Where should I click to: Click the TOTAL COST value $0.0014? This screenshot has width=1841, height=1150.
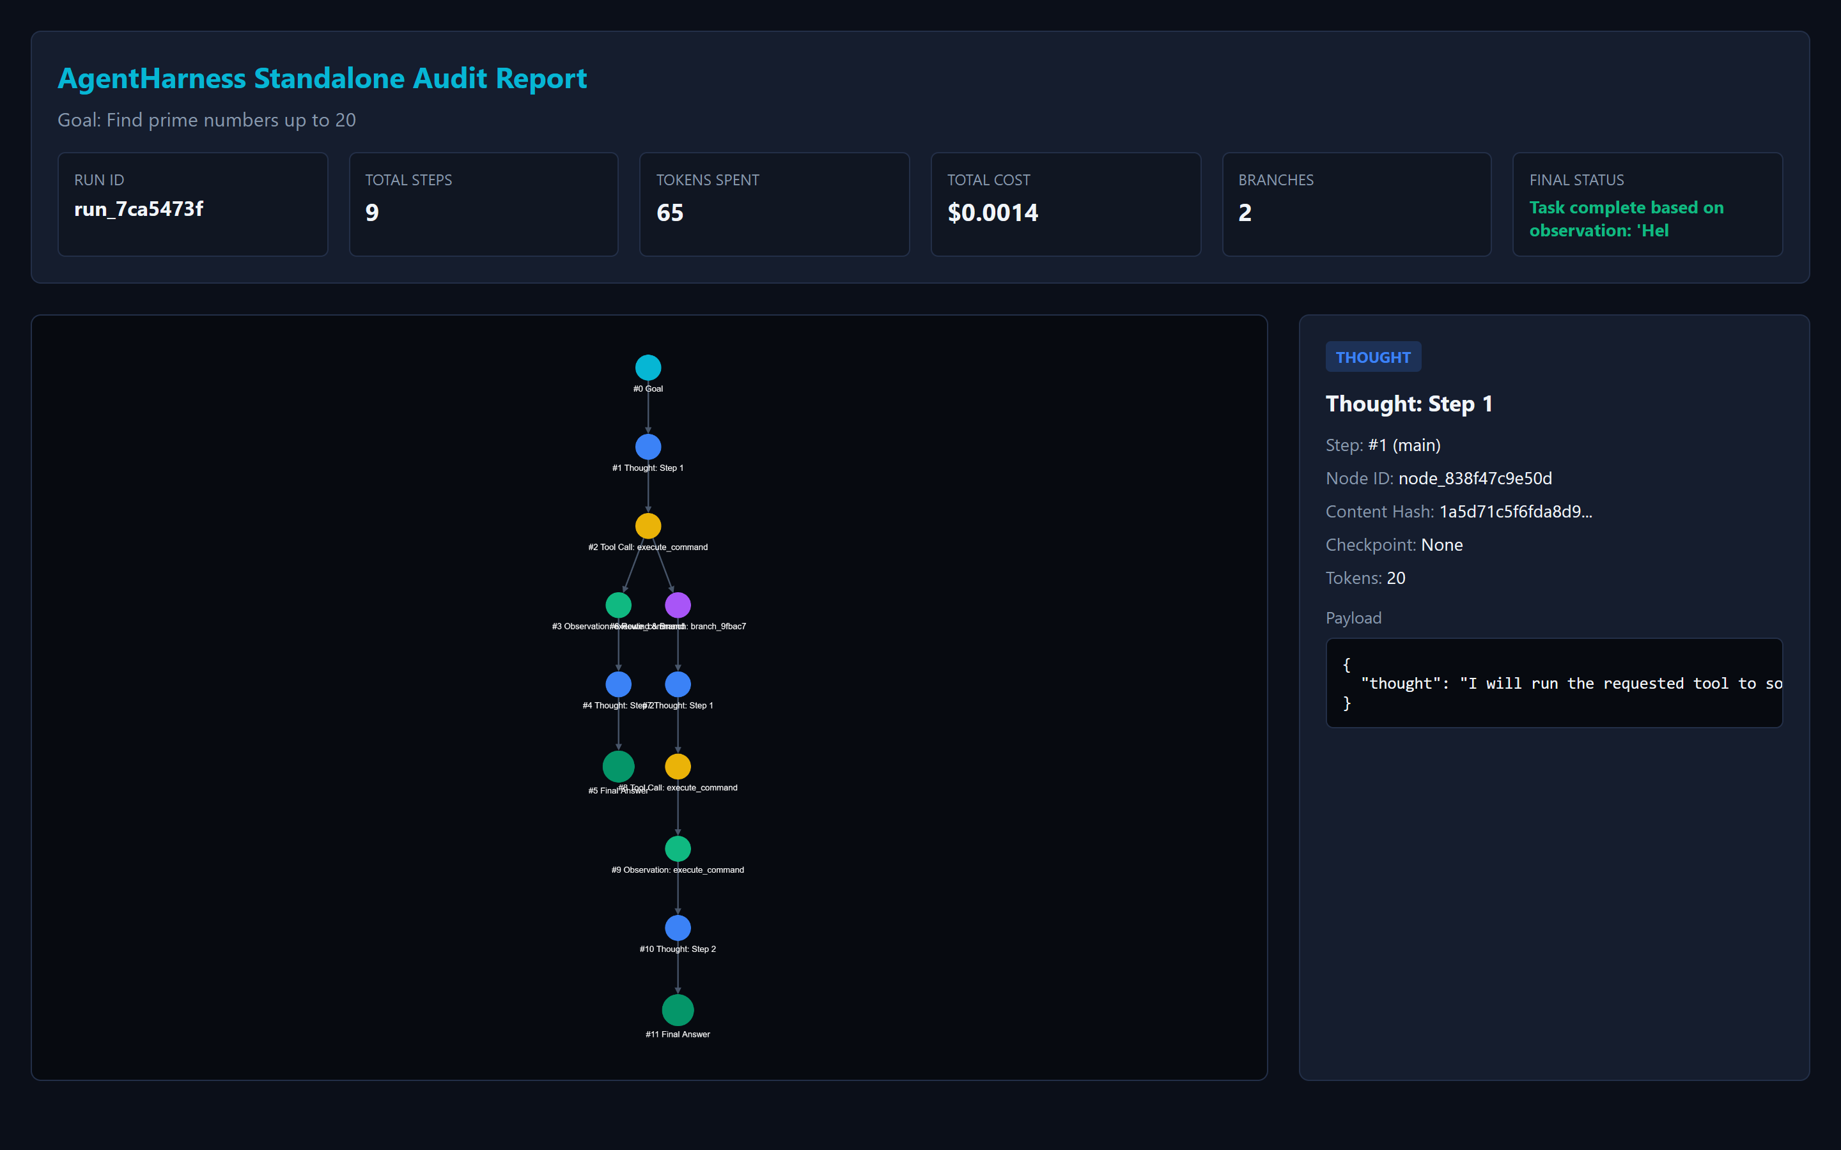coord(993,212)
